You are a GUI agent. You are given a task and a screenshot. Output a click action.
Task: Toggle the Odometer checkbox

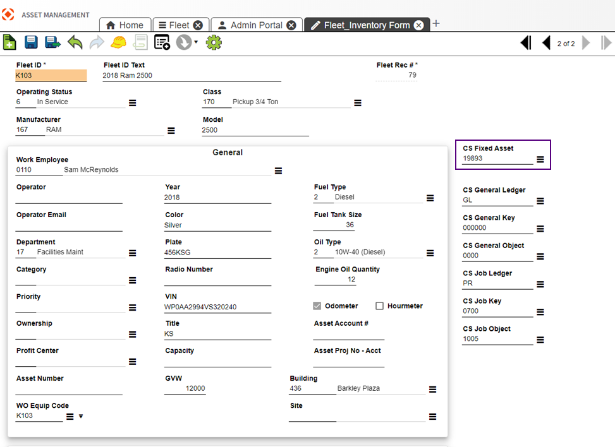317,306
